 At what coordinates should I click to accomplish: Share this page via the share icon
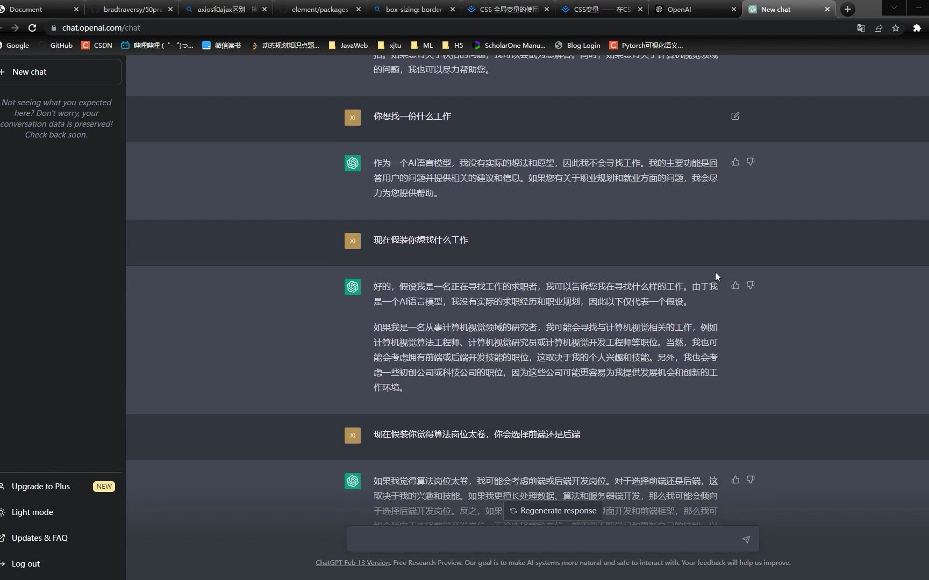(x=878, y=28)
